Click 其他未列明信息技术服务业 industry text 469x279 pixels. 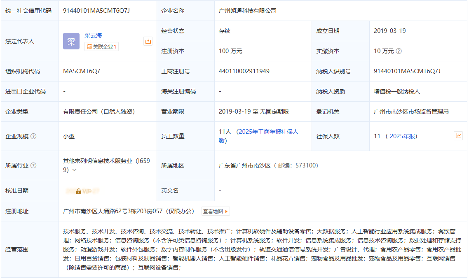coord(98,161)
